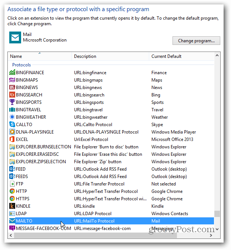Click the FEEDS Outlook icon
The image size is (231, 250).
[12, 176]
